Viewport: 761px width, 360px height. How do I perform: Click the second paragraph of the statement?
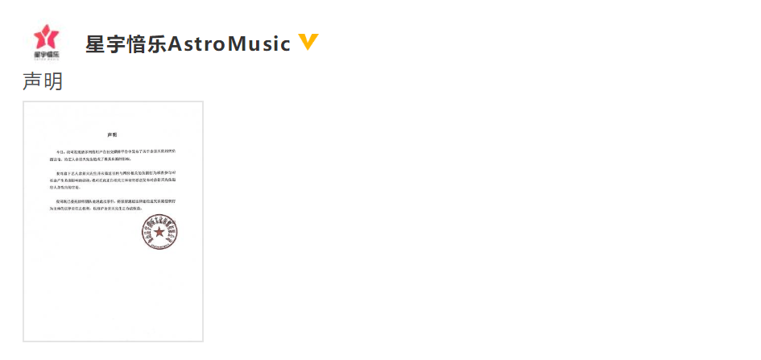(111, 180)
